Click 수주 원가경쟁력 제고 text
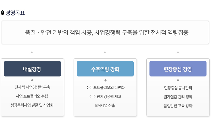 coord(105,96)
